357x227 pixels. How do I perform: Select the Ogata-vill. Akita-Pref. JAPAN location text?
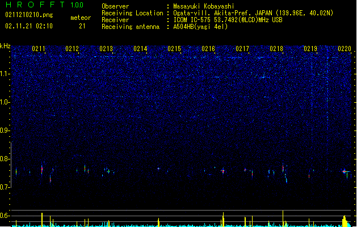coord(253,13)
